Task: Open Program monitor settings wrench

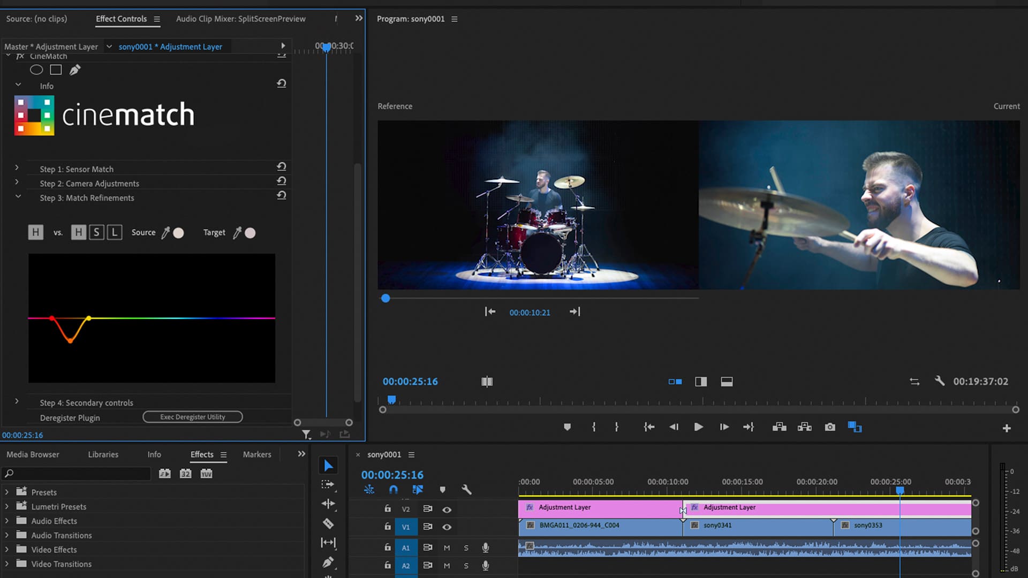Action: [x=940, y=381]
